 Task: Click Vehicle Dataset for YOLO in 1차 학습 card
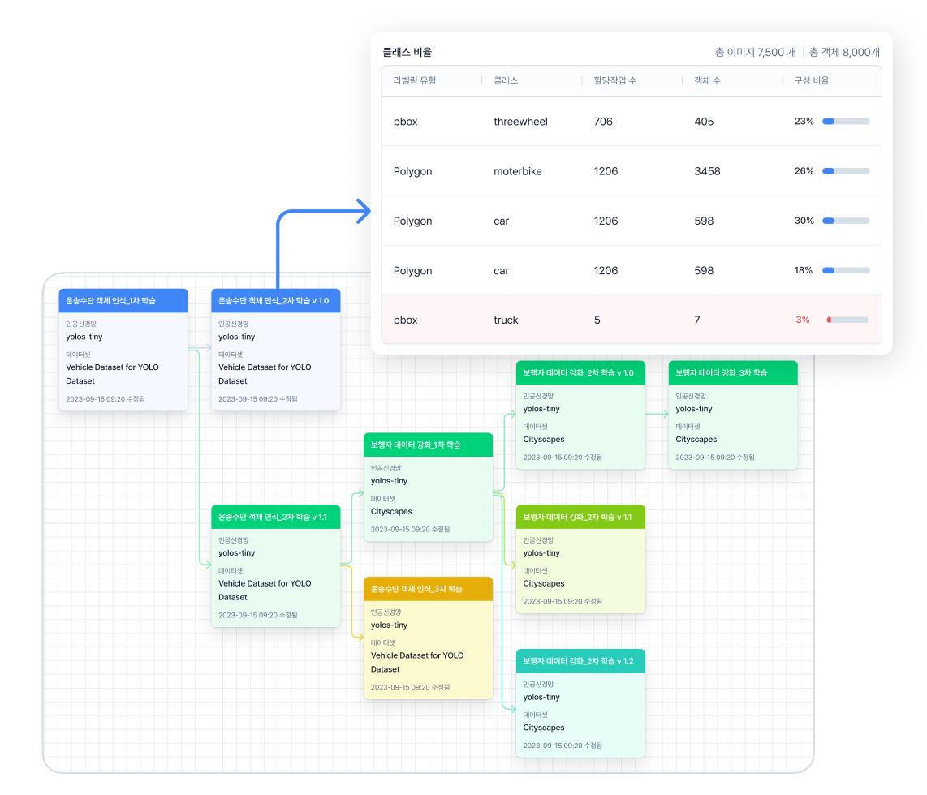(112, 374)
